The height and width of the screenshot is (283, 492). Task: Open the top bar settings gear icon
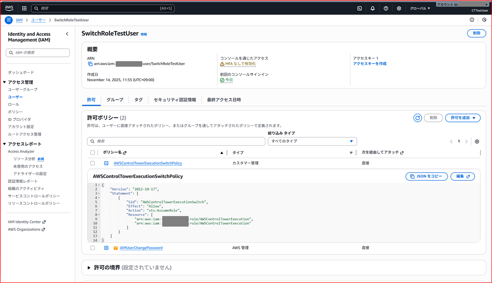(399, 8)
